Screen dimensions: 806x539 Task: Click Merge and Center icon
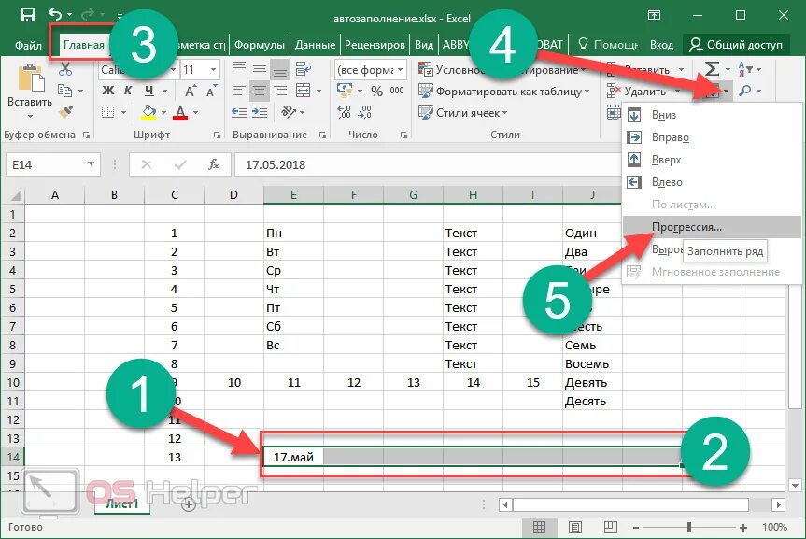pyautogui.click(x=304, y=91)
